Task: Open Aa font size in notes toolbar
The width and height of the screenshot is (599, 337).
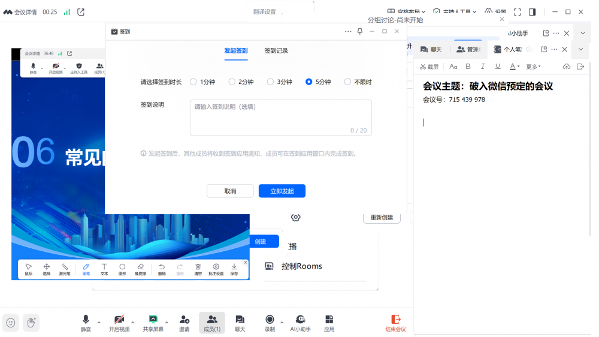Action: 453,67
